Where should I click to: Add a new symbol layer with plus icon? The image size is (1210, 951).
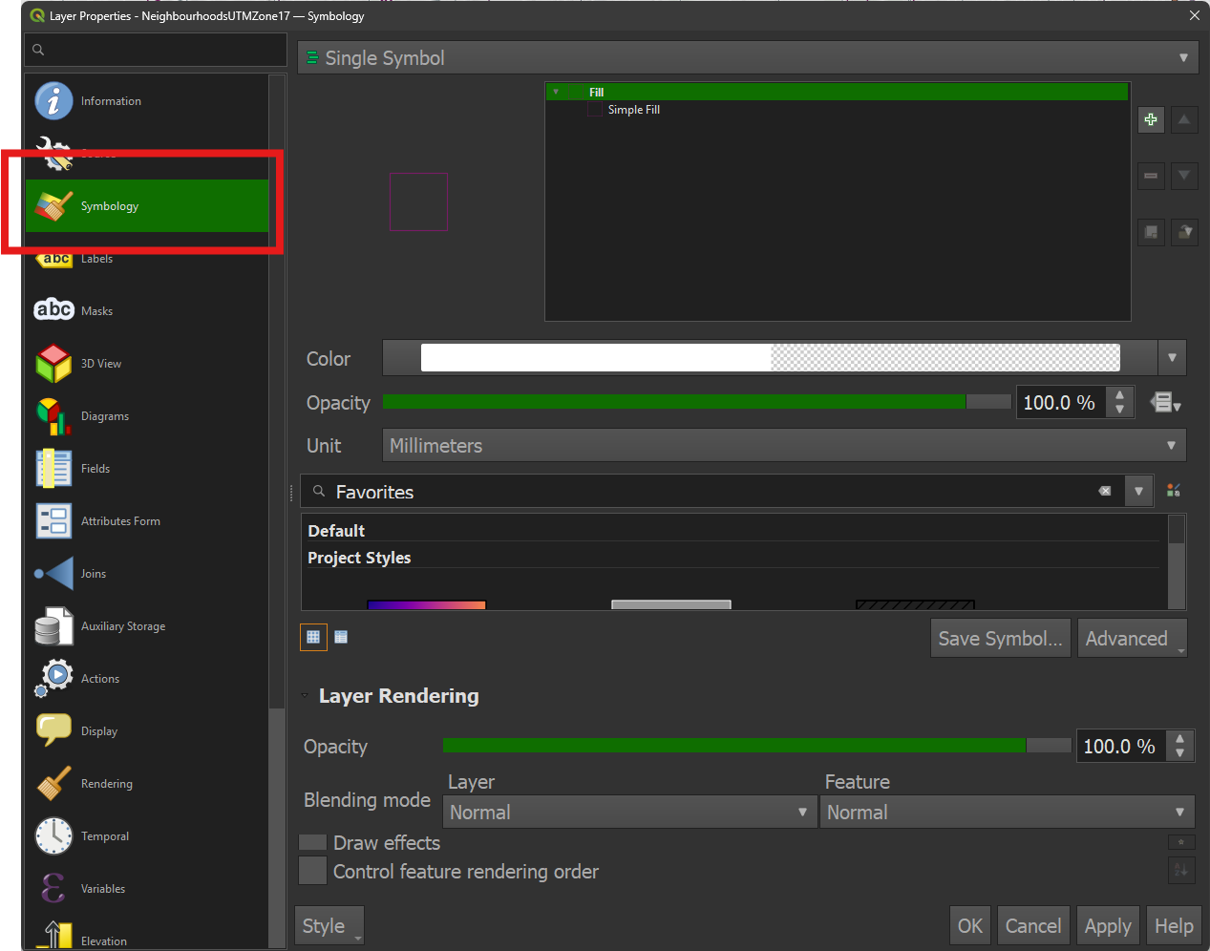(x=1151, y=119)
